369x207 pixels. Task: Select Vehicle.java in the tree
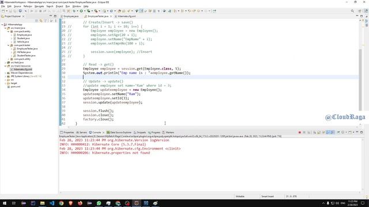point(22,41)
